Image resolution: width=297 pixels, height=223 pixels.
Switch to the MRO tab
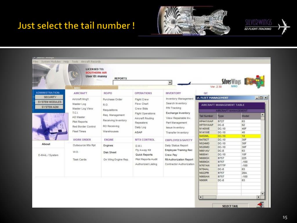click(77, 88)
